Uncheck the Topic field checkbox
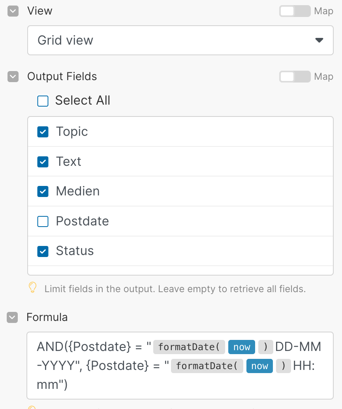 (x=43, y=132)
